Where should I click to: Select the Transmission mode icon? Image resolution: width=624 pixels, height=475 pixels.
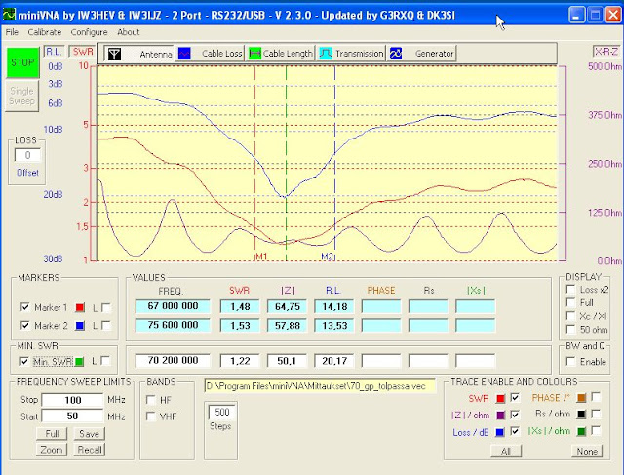pos(326,54)
